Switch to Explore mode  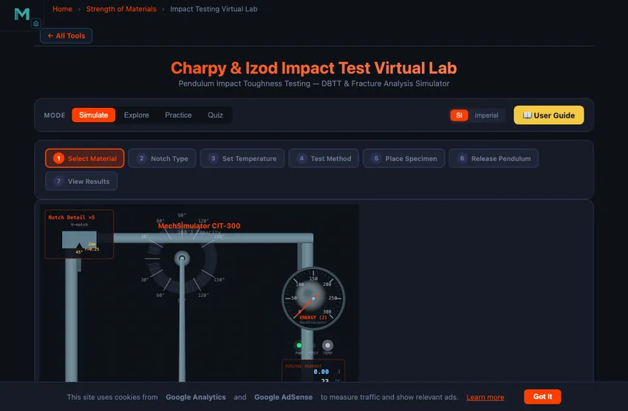coord(136,115)
